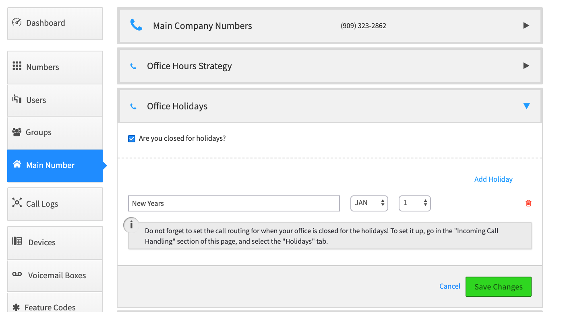563x312 pixels.
Task: Click the info icon on the holiday notice
Action: click(x=131, y=226)
